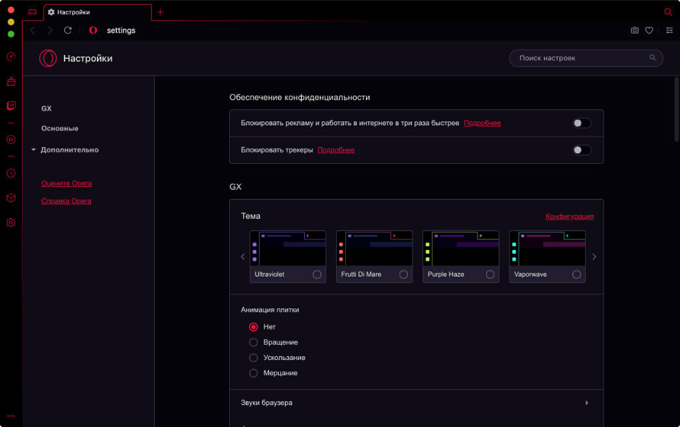Open 'Справка Opera' link
Viewport: 680px width, 427px height.
[x=66, y=201]
